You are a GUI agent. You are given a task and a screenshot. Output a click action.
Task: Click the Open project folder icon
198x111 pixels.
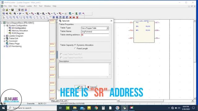pyautogui.click(x=7, y=10)
